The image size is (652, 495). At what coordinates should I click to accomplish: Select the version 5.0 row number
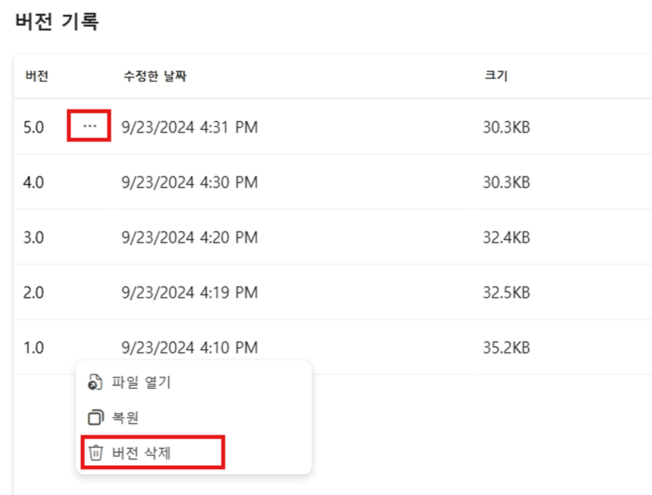34,127
